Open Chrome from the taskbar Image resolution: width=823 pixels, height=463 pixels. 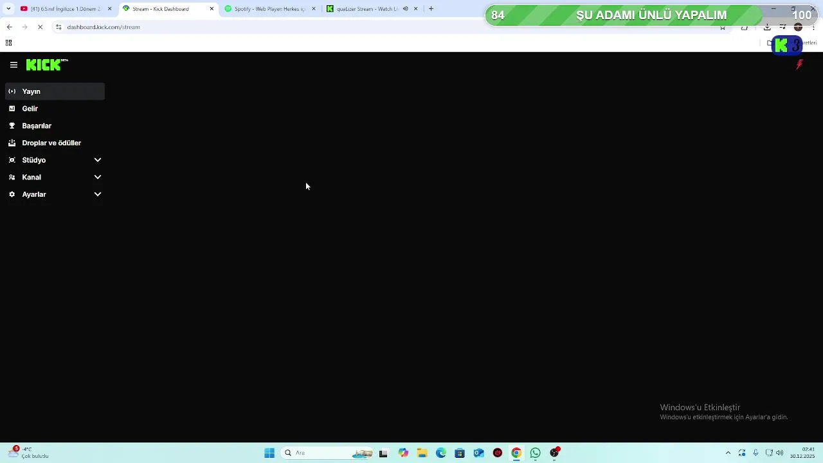(516, 453)
